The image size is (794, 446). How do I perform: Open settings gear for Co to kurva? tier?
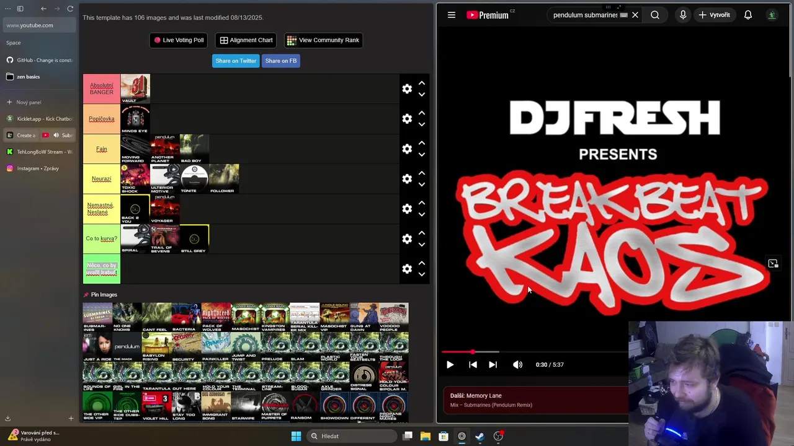(x=407, y=238)
